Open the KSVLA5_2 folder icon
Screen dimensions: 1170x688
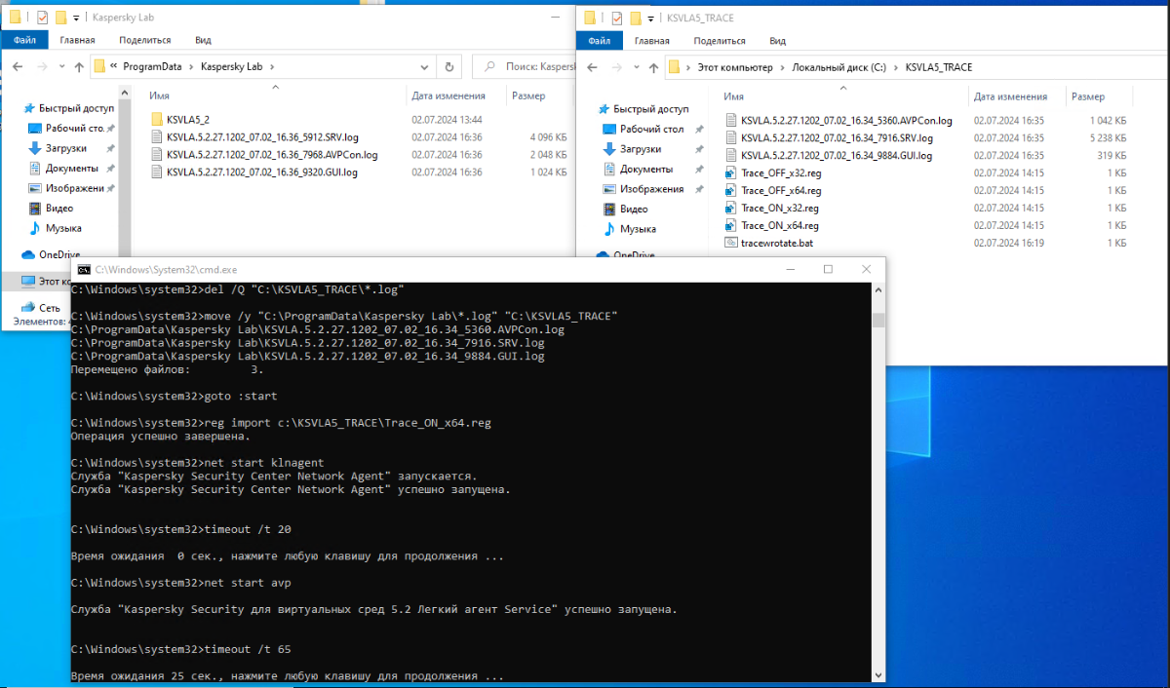pyautogui.click(x=156, y=119)
